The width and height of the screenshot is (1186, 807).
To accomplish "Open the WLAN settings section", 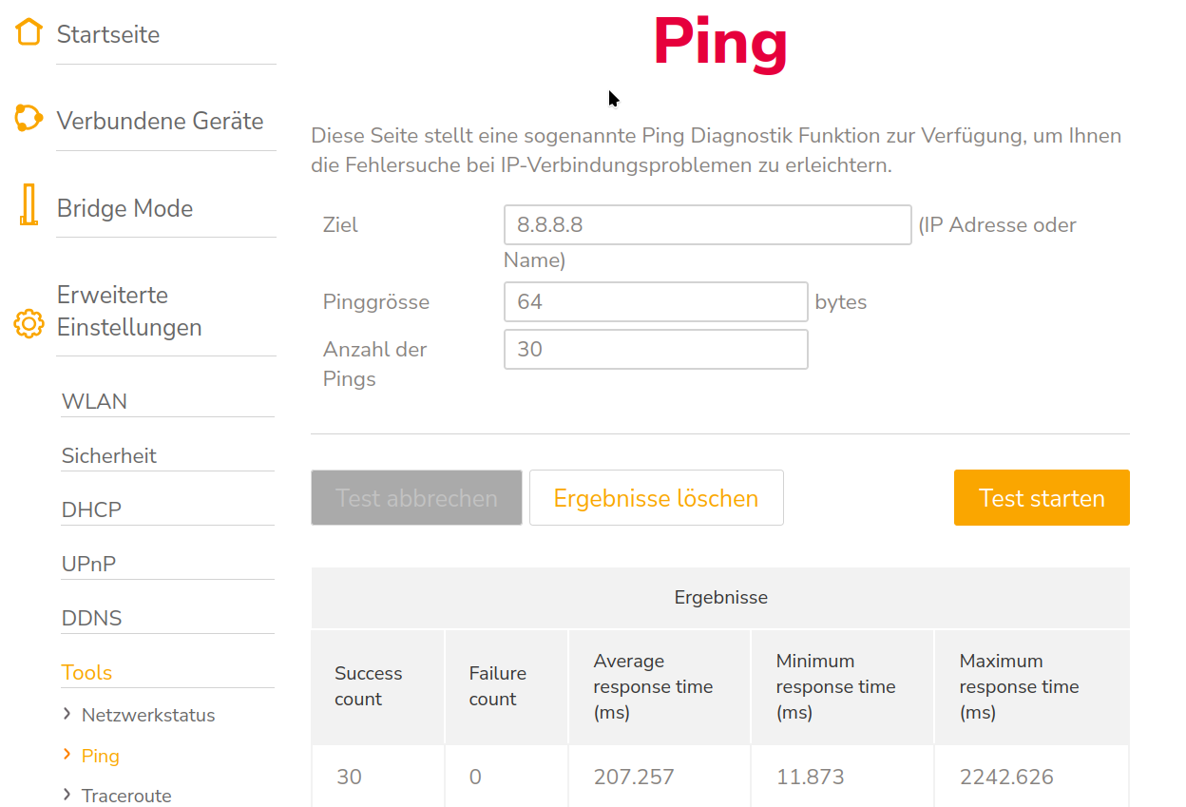I will 94,401.
